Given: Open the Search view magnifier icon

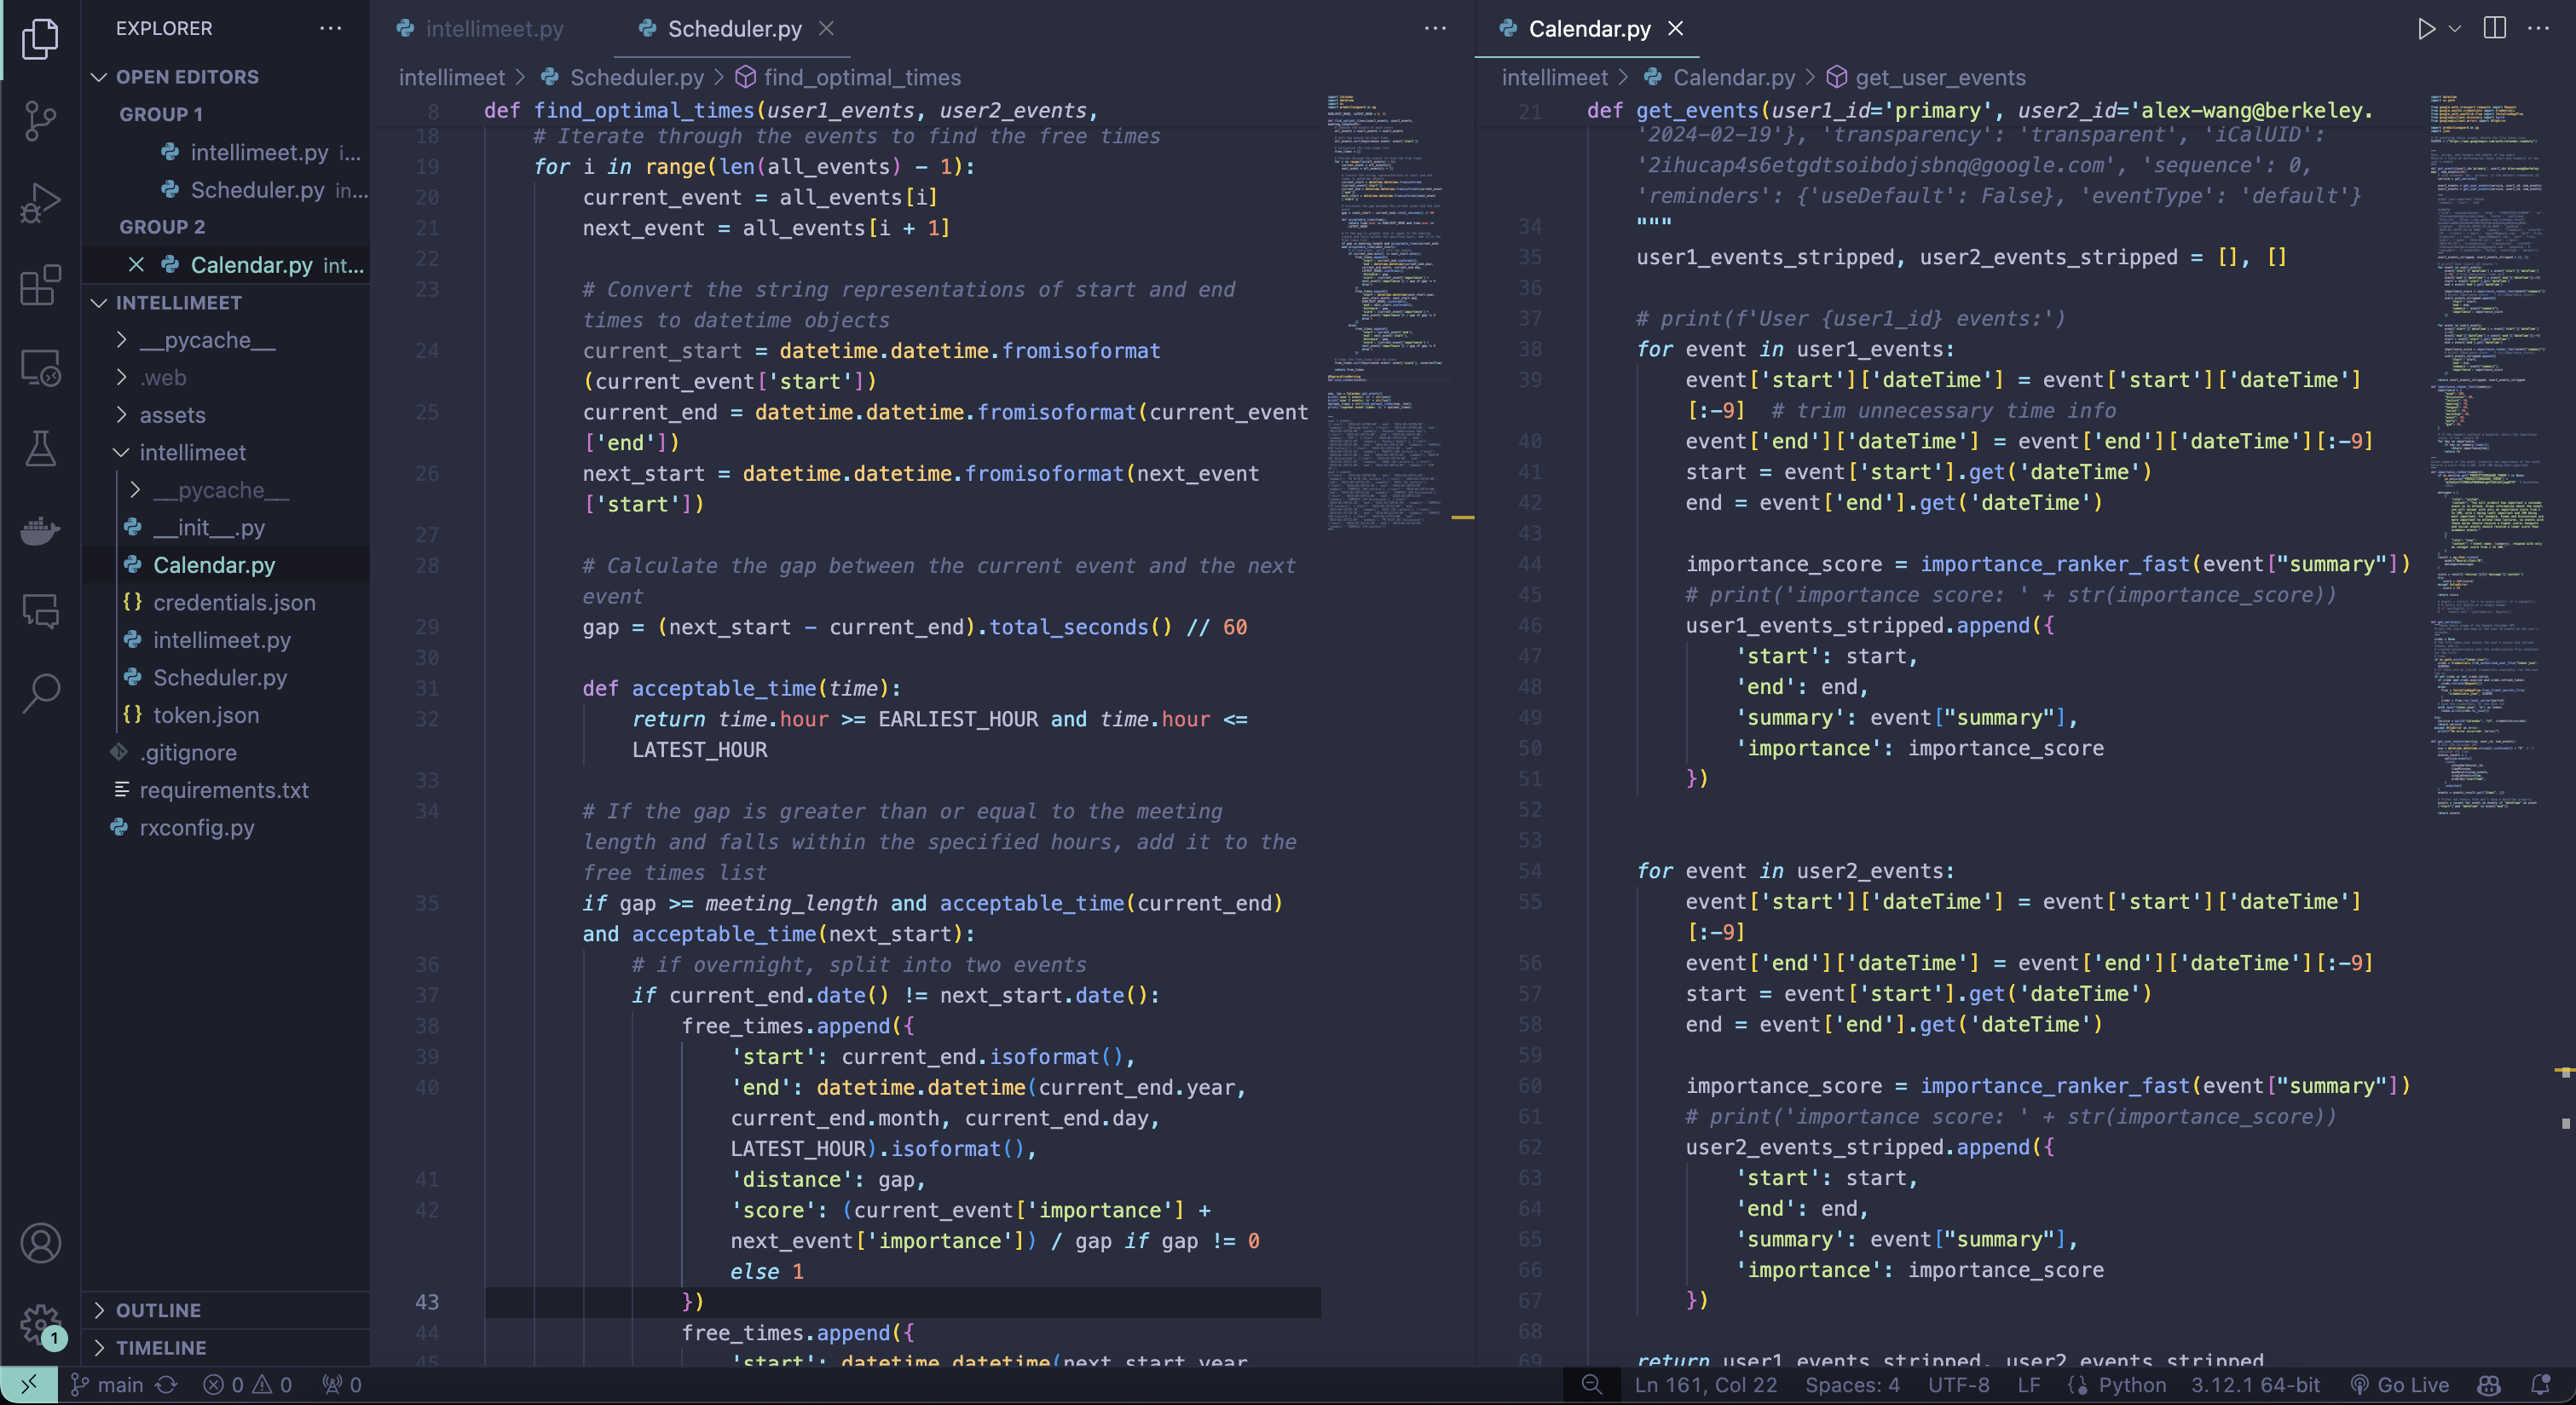Looking at the screenshot, I should point(40,692).
